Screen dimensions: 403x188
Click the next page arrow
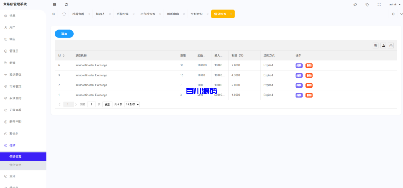click(x=76, y=104)
